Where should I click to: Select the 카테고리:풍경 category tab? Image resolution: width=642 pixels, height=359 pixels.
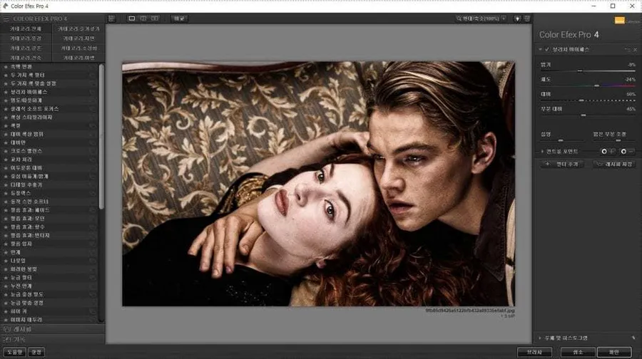(x=26, y=38)
